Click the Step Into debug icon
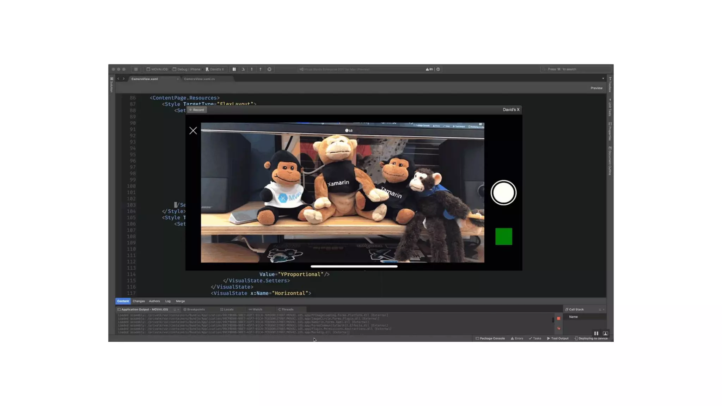 point(252,69)
